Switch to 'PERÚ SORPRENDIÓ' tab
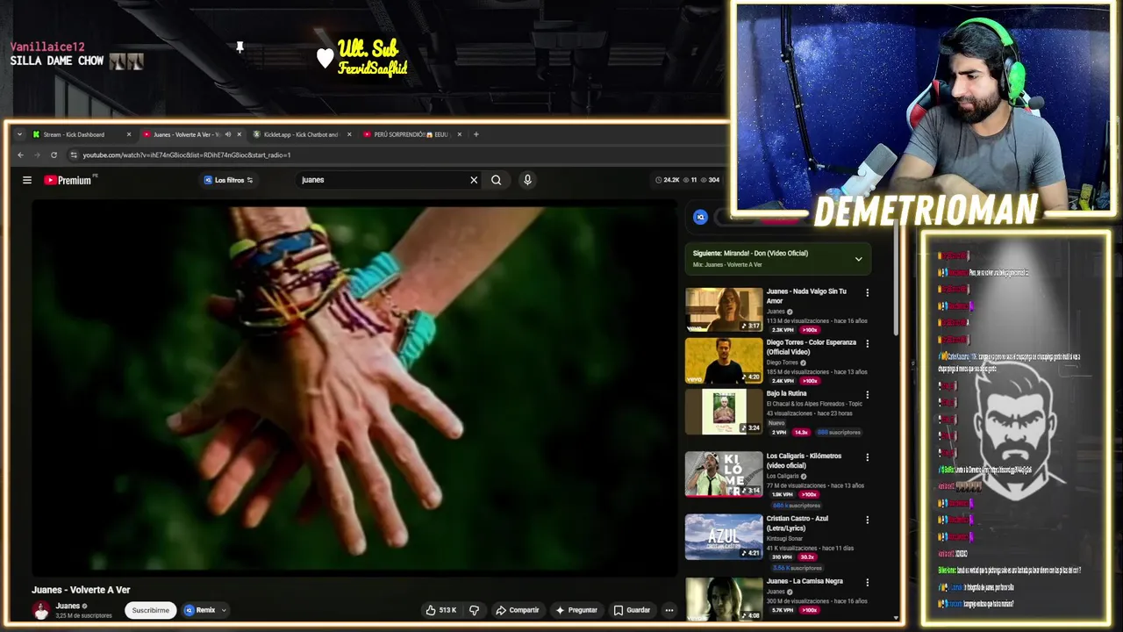Image resolution: width=1123 pixels, height=632 pixels. coord(411,134)
